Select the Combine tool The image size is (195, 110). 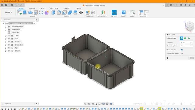pos(70,13)
